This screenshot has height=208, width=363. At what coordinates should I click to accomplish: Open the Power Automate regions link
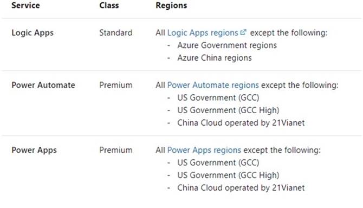coord(213,85)
